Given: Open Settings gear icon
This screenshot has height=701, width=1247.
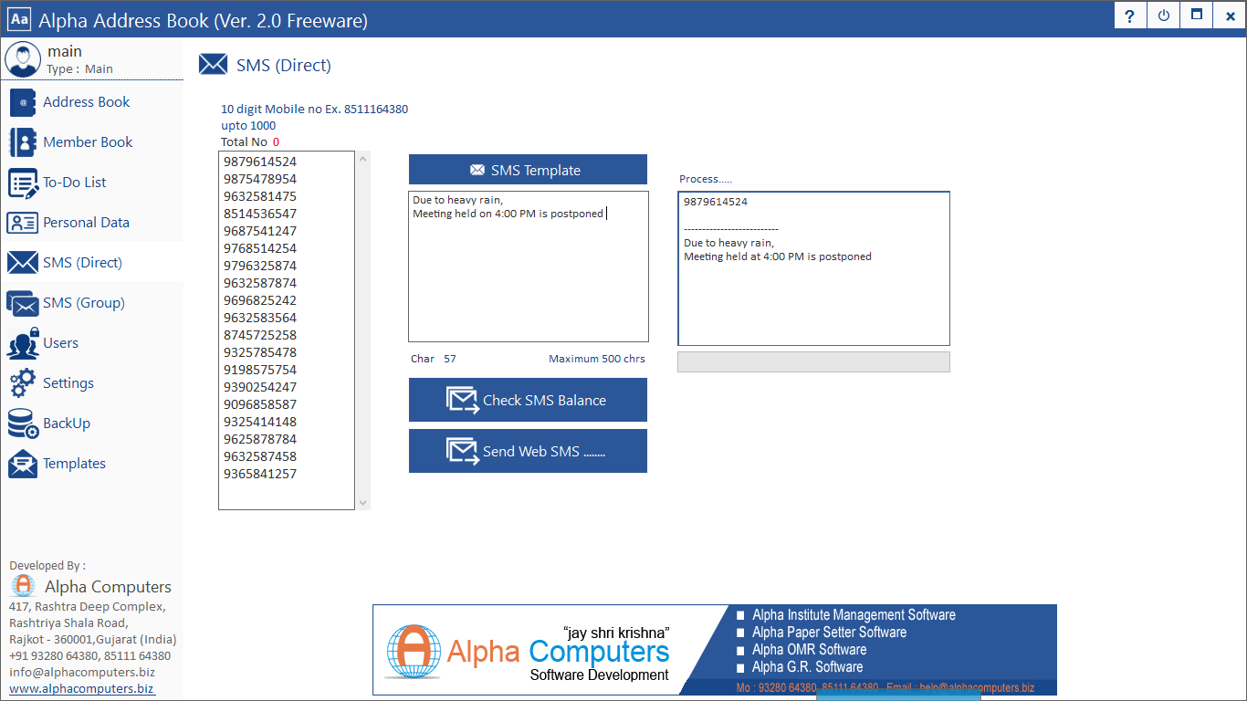Looking at the screenshot, I should (x=23, y=383).
